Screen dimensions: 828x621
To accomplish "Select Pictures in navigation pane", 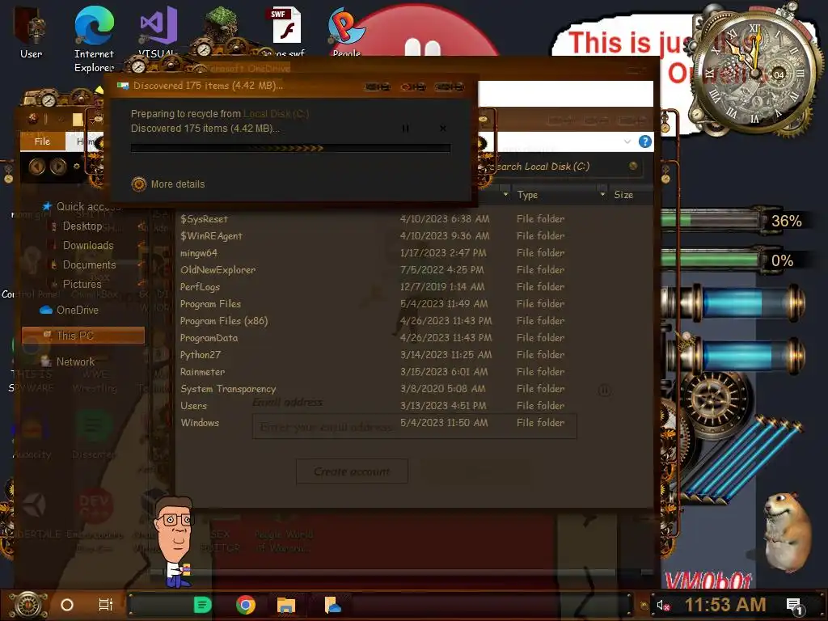I will pos(82,284).
